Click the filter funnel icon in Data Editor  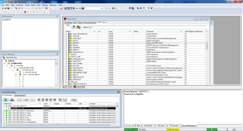(x=74, y=27)
